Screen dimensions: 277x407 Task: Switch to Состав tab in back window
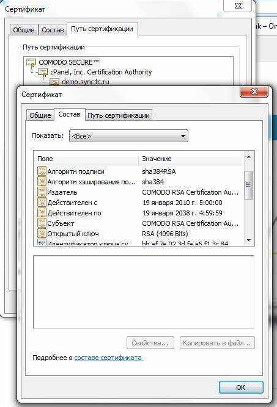[53, 30]
